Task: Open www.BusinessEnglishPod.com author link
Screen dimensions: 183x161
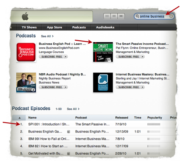Action: [59, 48]
